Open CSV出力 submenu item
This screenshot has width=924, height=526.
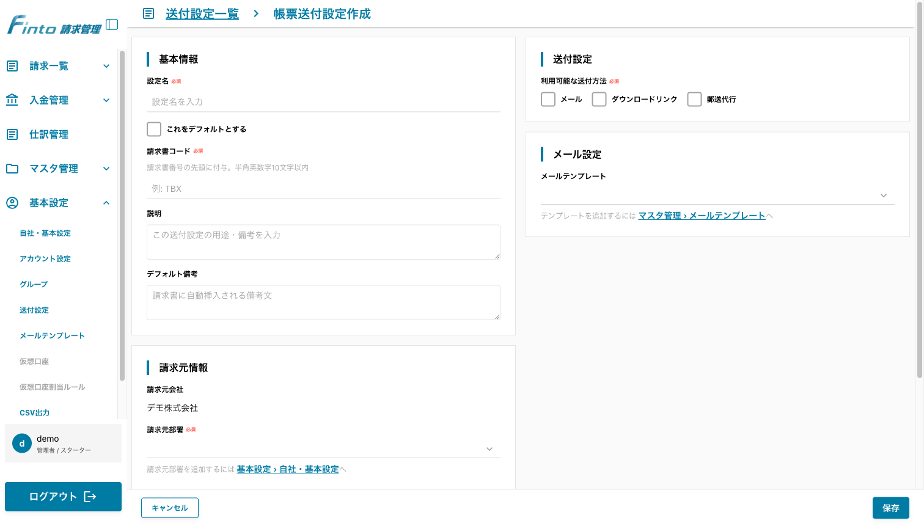click(35, 413)
